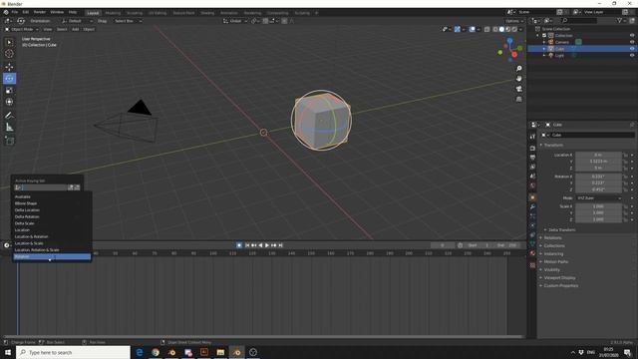Open the Tool properties tab icon

coord(532,138)
